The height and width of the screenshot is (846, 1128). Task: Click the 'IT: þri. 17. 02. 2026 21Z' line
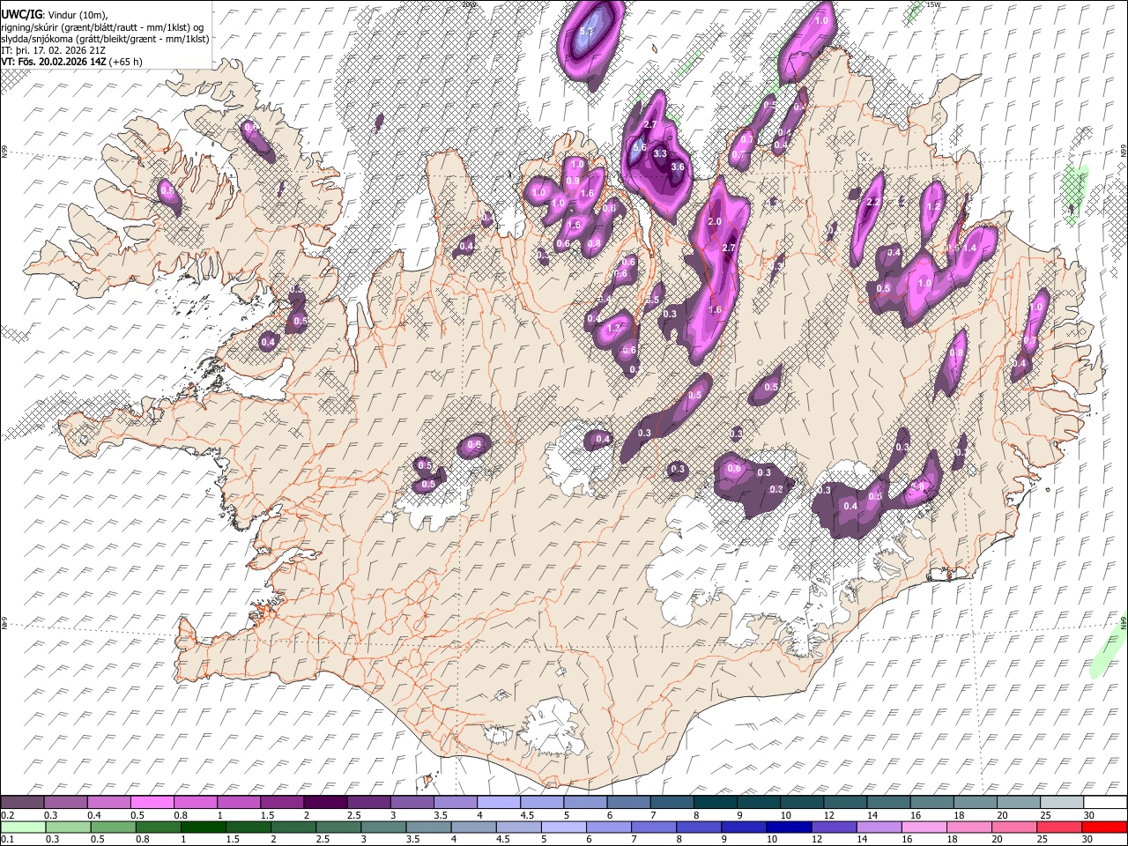tap(56, 51)
